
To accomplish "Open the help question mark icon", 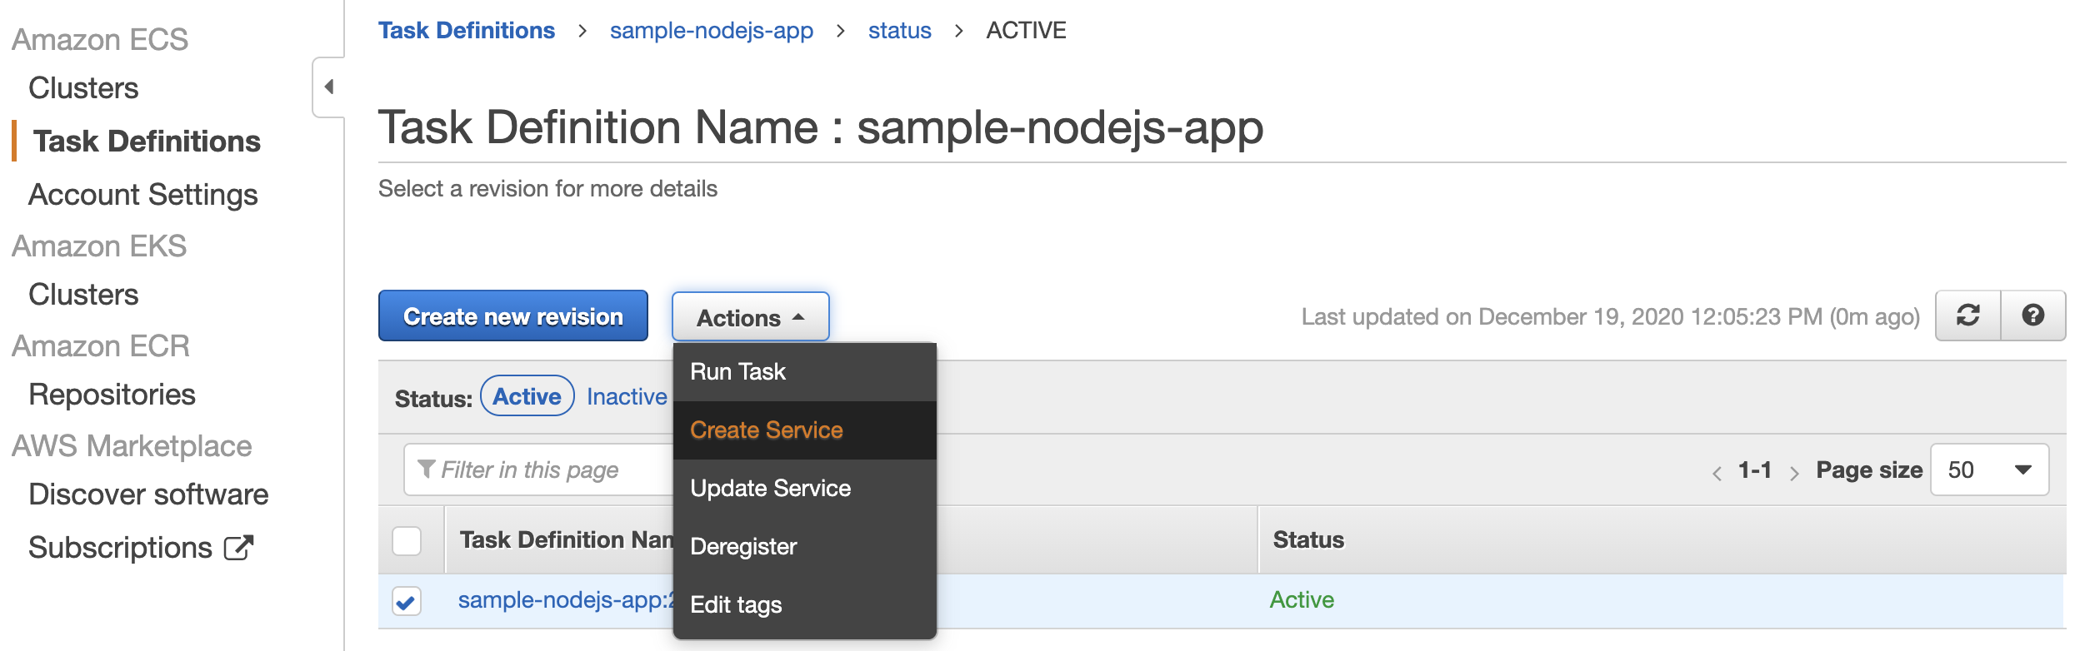I will 2032,316.
